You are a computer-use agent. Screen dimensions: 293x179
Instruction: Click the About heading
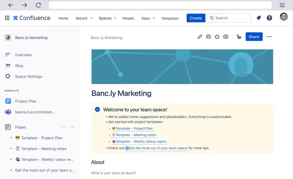[98, 162]
